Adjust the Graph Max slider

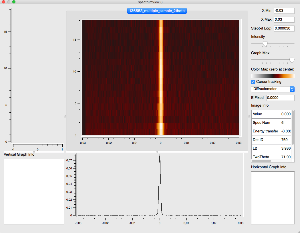tap(292, 60)
